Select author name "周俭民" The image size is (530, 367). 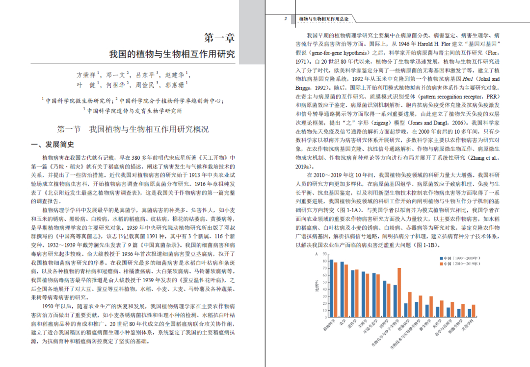pos(145,85)
